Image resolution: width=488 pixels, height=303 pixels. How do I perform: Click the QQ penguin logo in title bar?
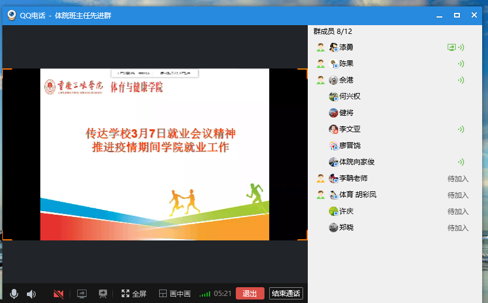click(11, 15)
